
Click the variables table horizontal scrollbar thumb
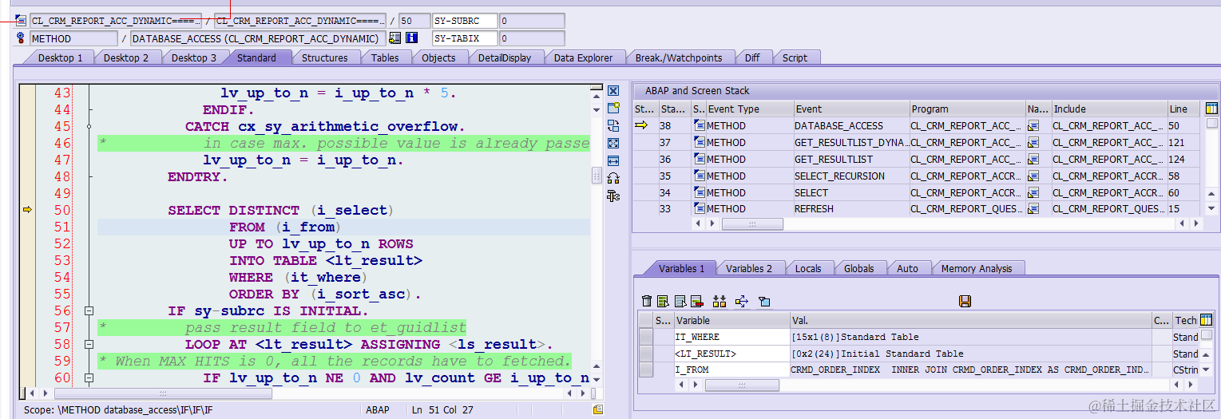(x=743, y=385)
